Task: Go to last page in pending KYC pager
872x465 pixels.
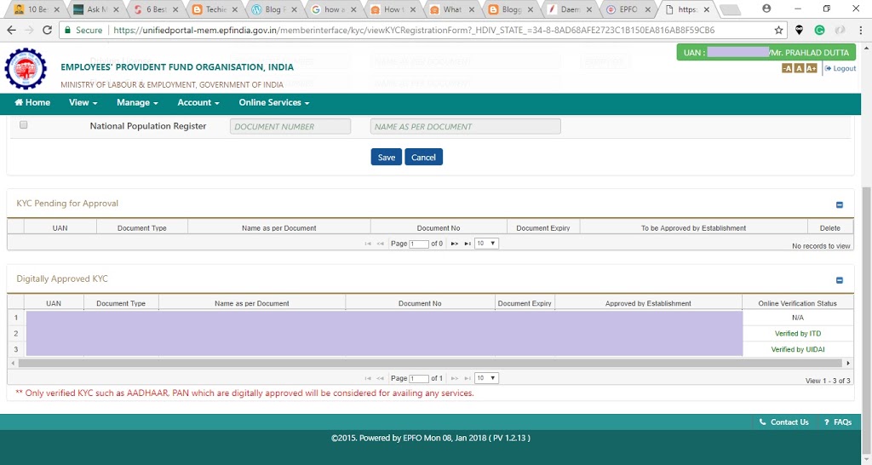Action: [x=468, y=244]
